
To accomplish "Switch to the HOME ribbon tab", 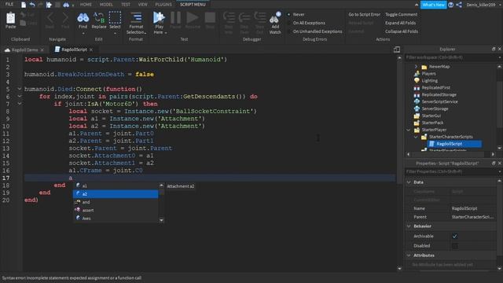I will click(x=86, y=5).
